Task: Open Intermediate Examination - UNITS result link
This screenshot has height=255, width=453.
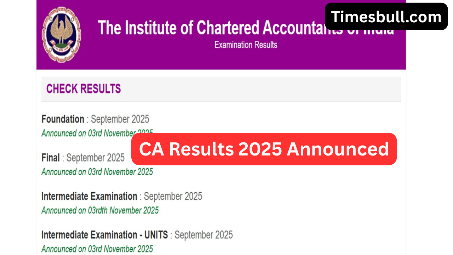Action: [105, 235]
